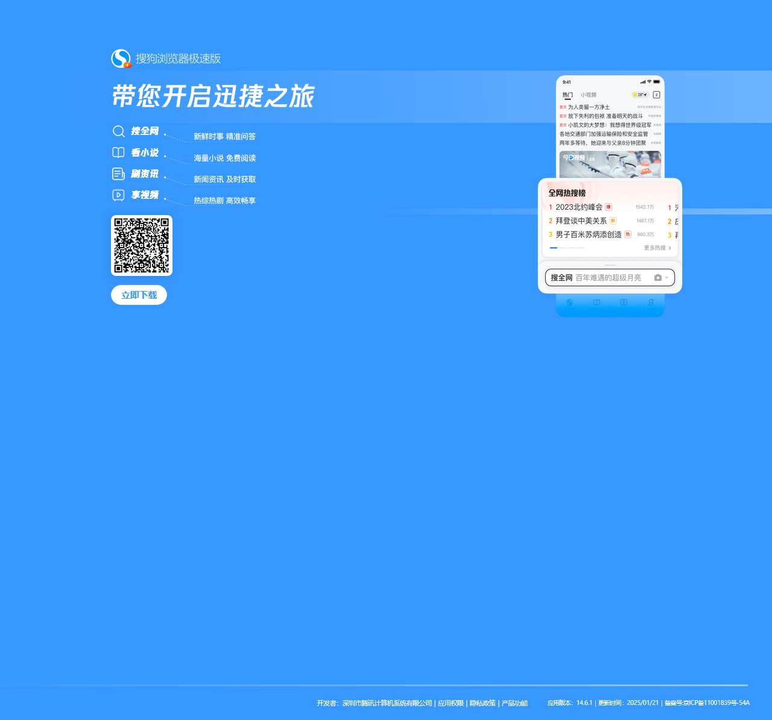Click the QR code image
Image resolution: width=772 pixels, height=720 pixels.
(142, 246)
